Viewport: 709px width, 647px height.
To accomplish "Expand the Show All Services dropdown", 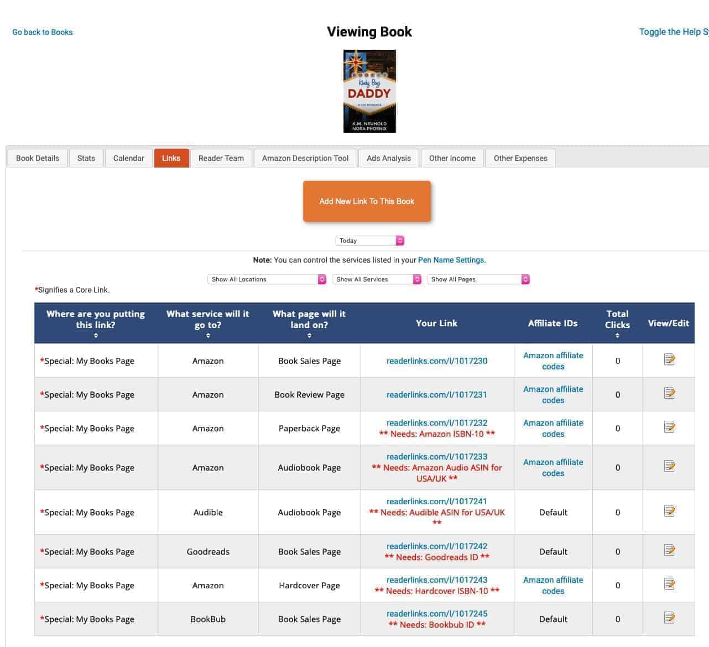I will click(377, 279).
